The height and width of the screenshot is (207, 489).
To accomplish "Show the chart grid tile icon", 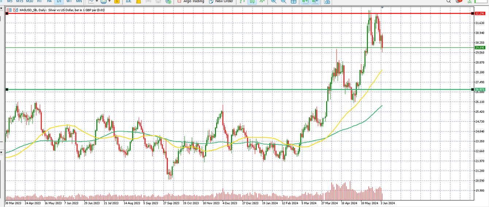I will (x=293, y=1).
